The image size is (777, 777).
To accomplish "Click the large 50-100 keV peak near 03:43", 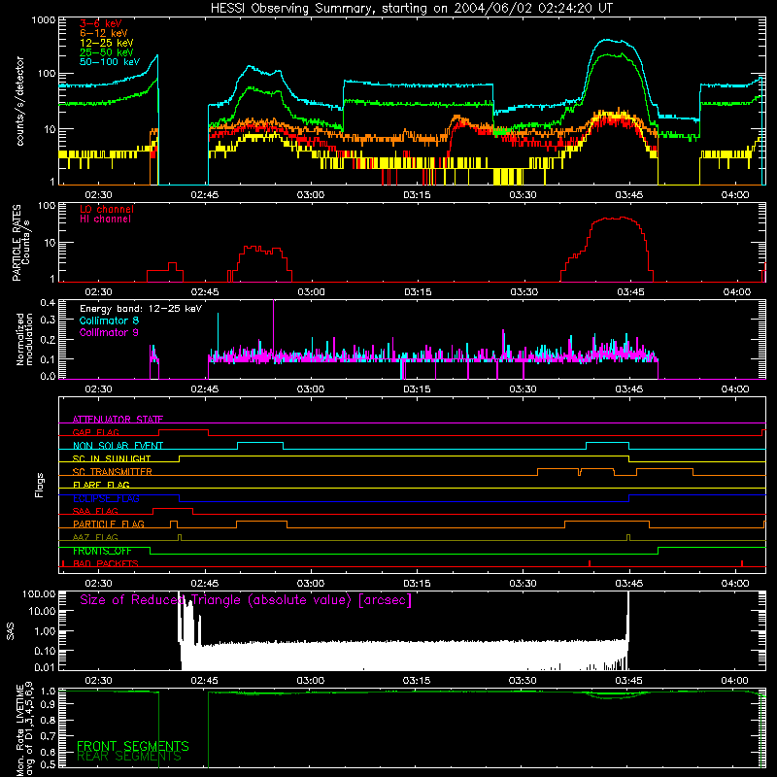I will click(613, 41).
